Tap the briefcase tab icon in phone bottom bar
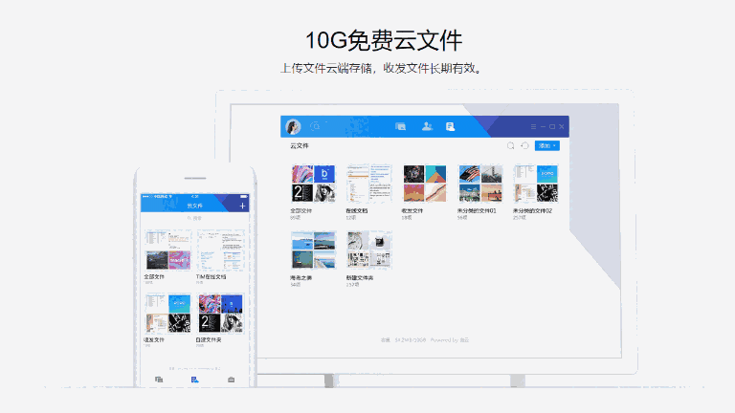Viewport: 735px width, 413px height. [231, 380]
